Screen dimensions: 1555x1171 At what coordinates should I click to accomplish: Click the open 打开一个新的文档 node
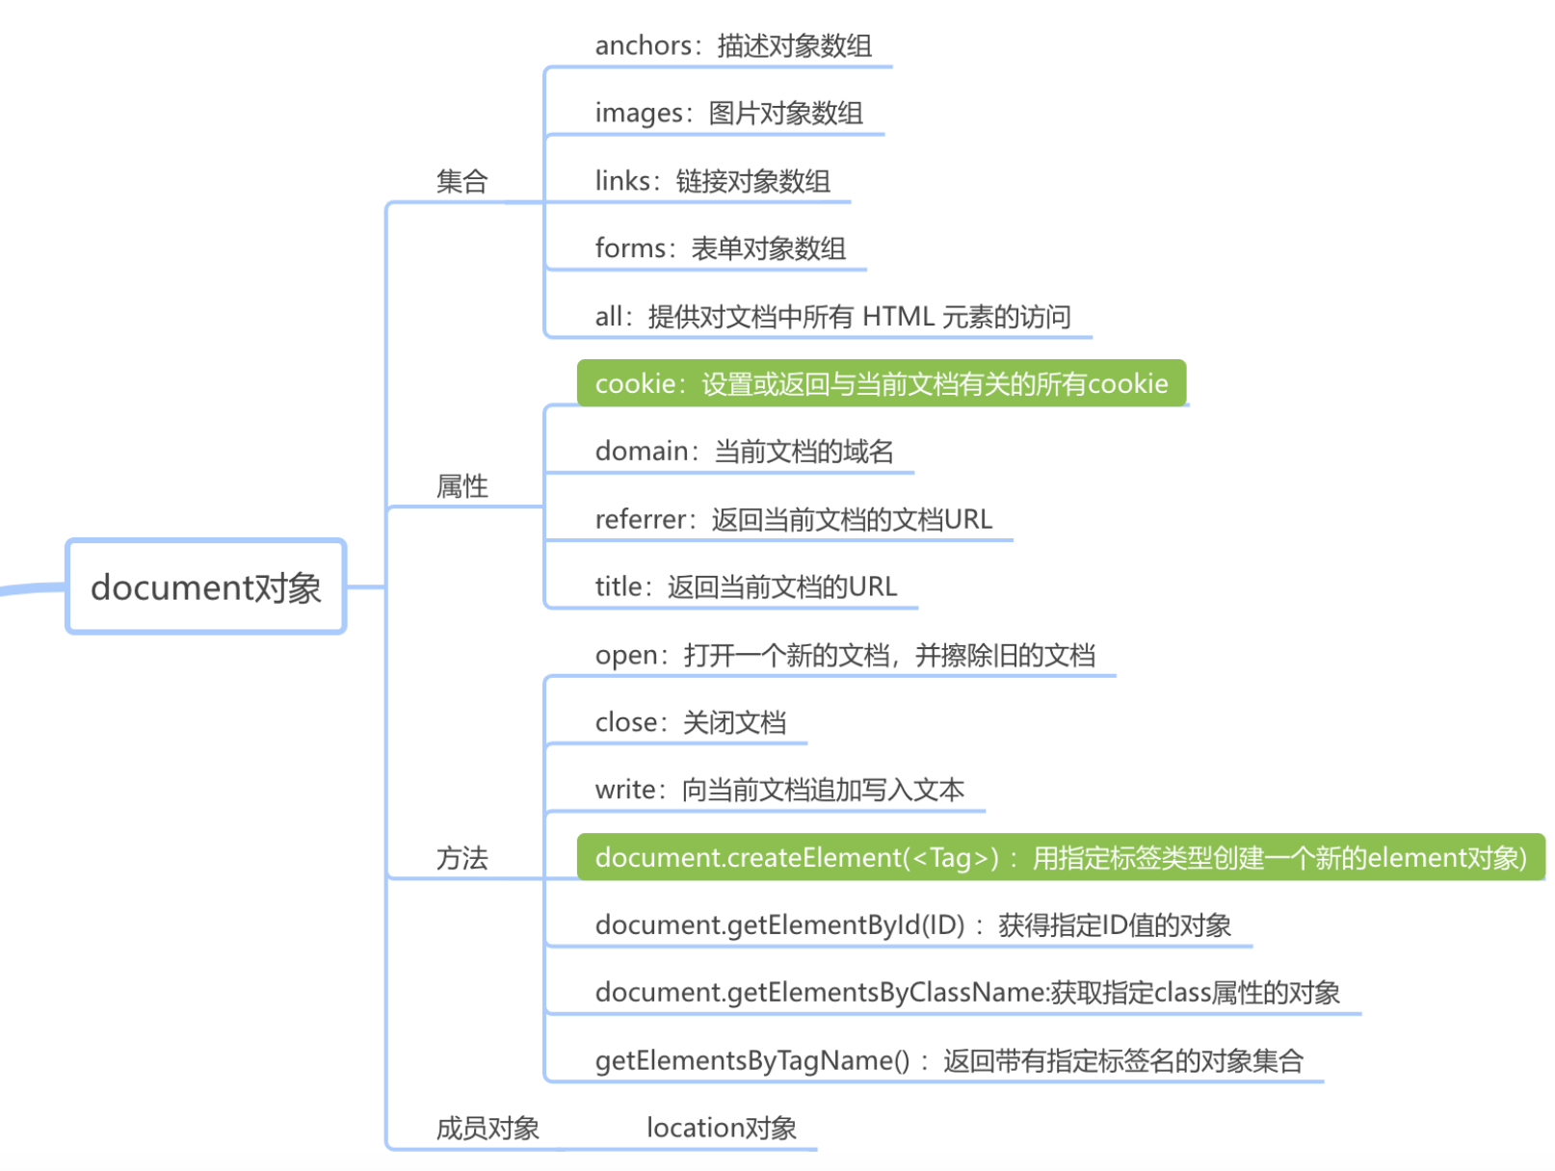[x=844, y=656]
